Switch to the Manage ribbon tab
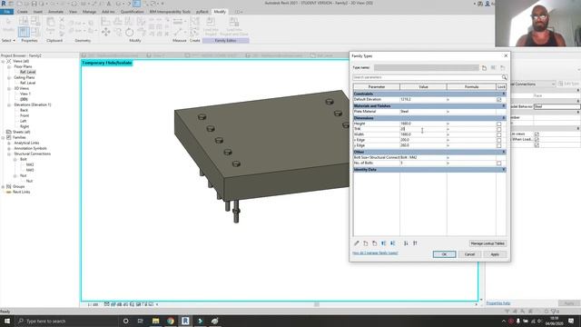This screenshot has height=327, width=581. [x=89, y=12]
